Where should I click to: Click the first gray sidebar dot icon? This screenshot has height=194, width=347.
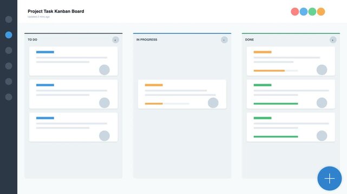[9, 19]
